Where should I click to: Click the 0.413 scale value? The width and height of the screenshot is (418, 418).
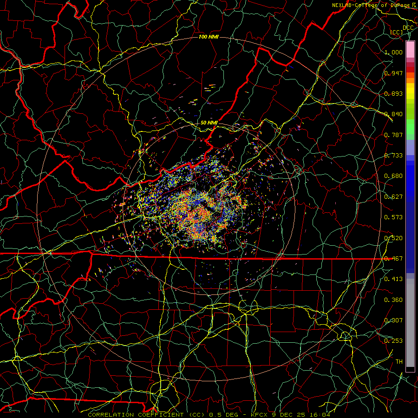tap(393, 279)
